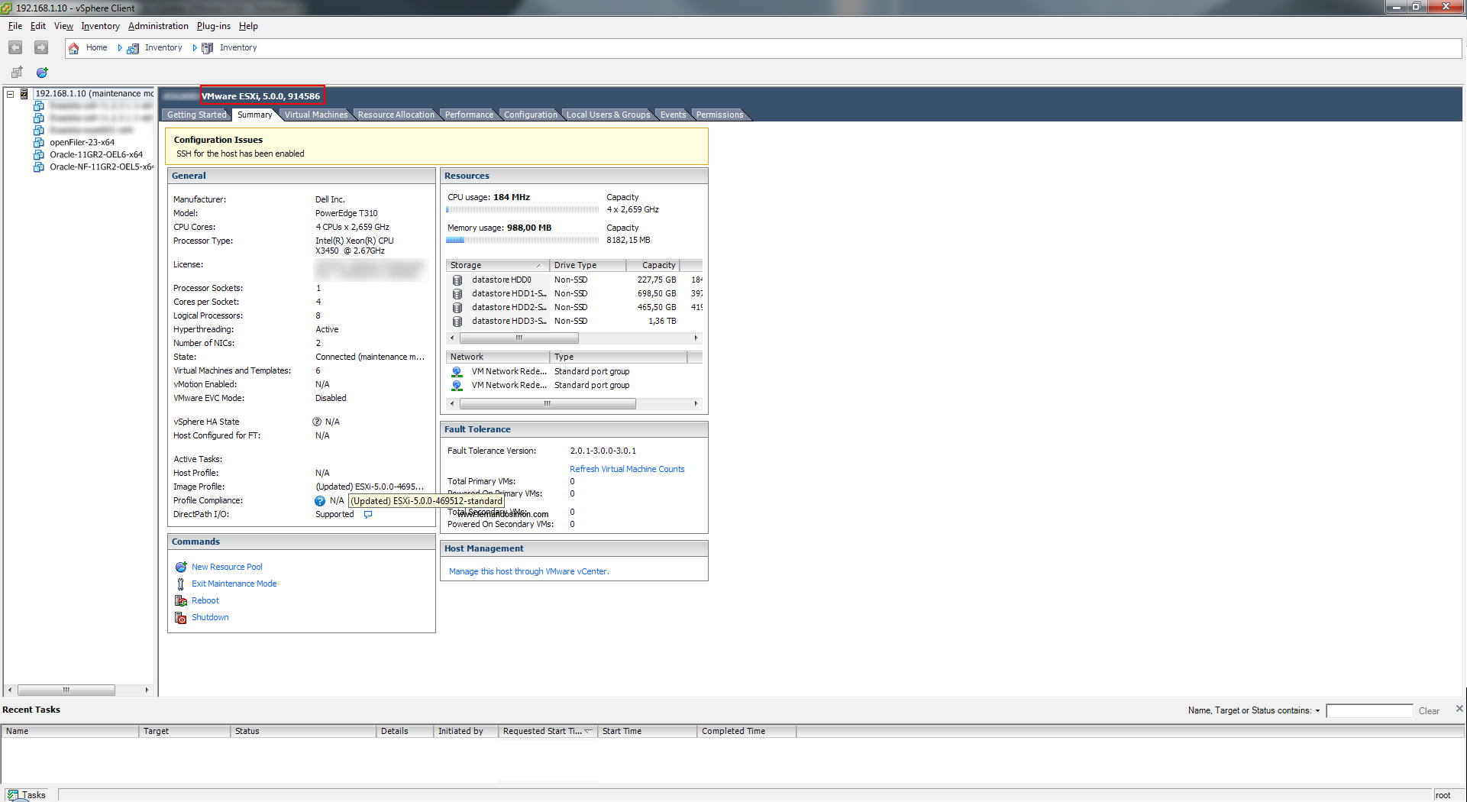Collapse the 192.168.1.10 host tree node
1467x802 pixels.
click(11, 94)
